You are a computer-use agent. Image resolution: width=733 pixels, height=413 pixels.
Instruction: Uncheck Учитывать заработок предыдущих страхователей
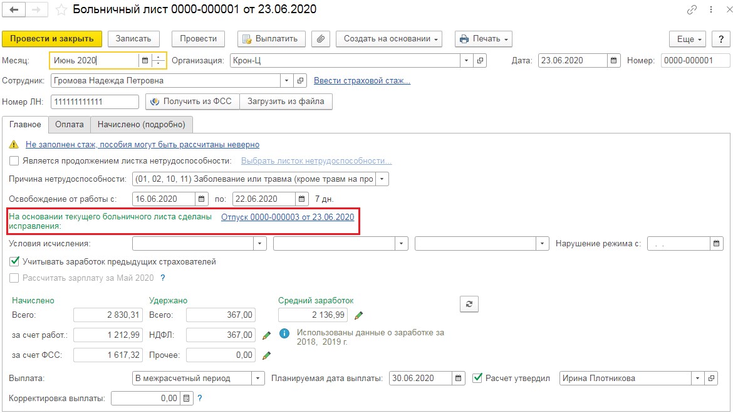click(x=14, y=262)
